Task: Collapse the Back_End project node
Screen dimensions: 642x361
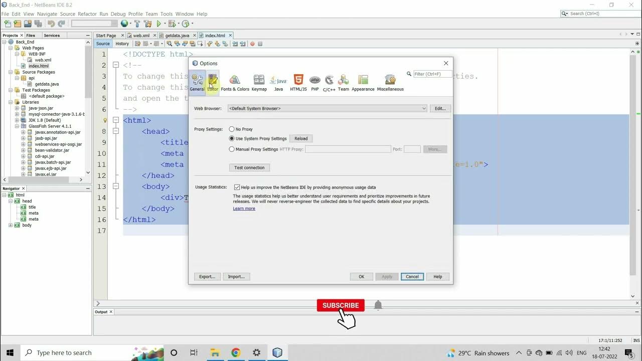Action: 5,42
